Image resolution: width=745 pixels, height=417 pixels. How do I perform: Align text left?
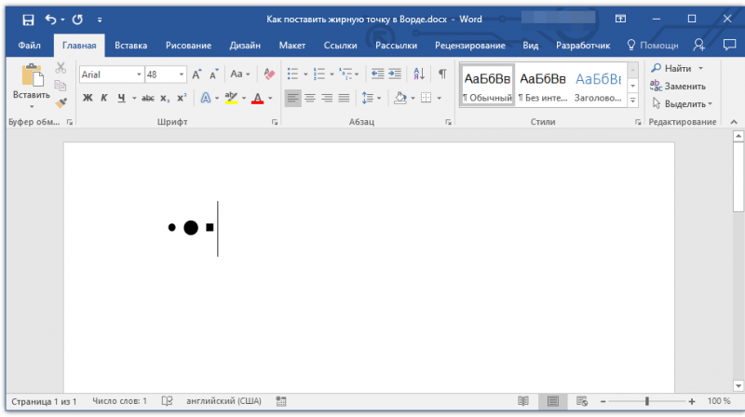point(292,98)
